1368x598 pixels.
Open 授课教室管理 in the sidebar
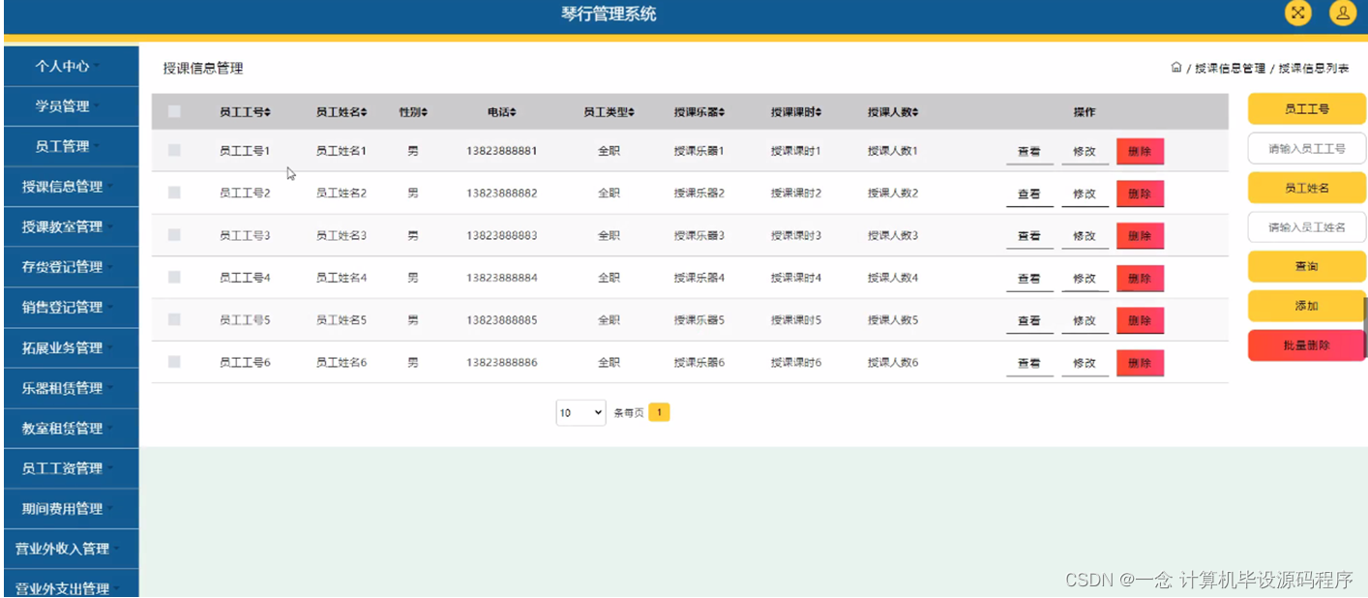[70, 226]
